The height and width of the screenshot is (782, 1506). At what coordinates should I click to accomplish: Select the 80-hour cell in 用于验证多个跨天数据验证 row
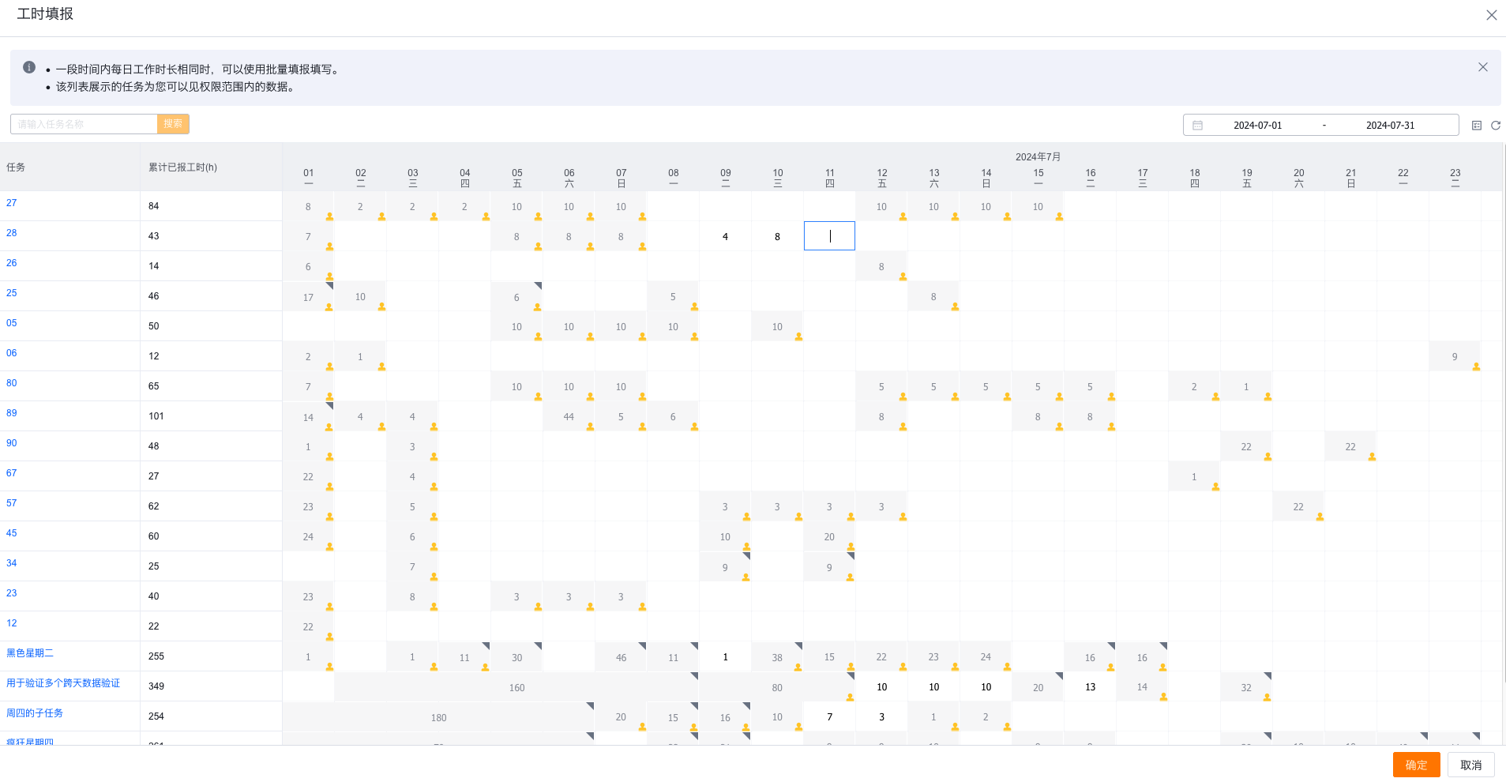click(x=777, y=687)
